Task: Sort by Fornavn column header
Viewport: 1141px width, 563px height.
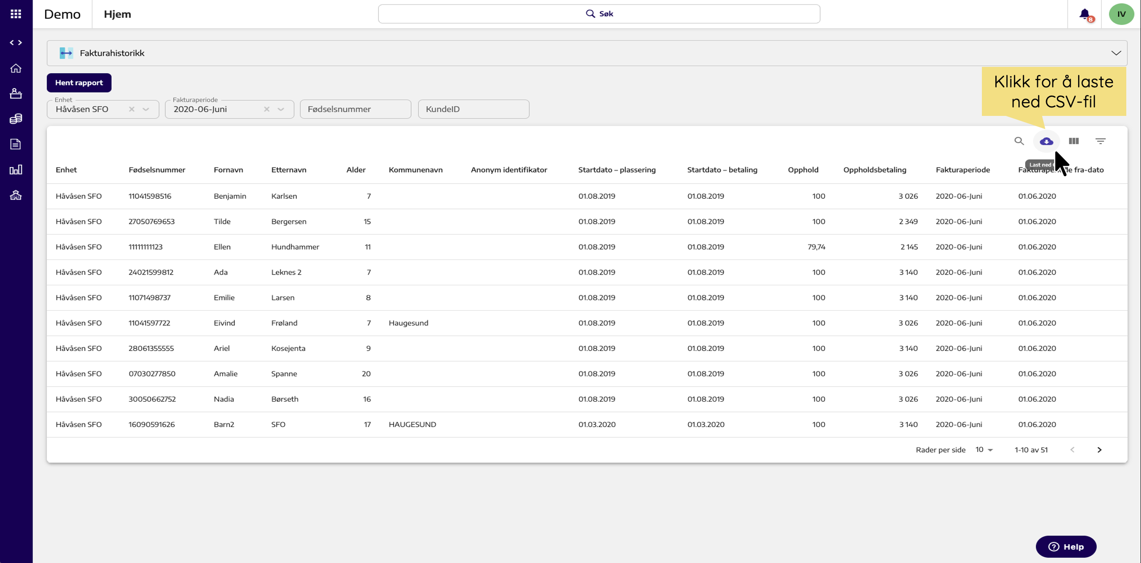Action: point(228,169)
